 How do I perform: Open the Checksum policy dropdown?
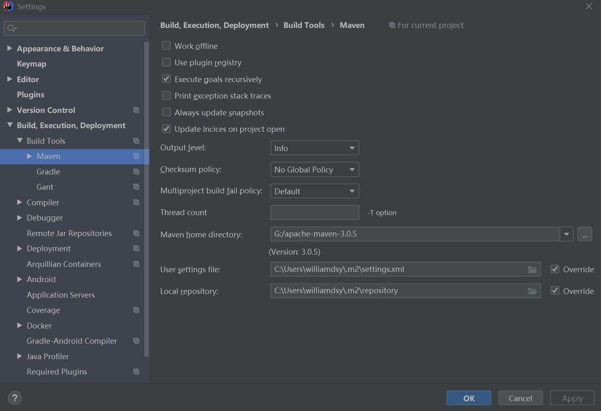click(315, 170)
